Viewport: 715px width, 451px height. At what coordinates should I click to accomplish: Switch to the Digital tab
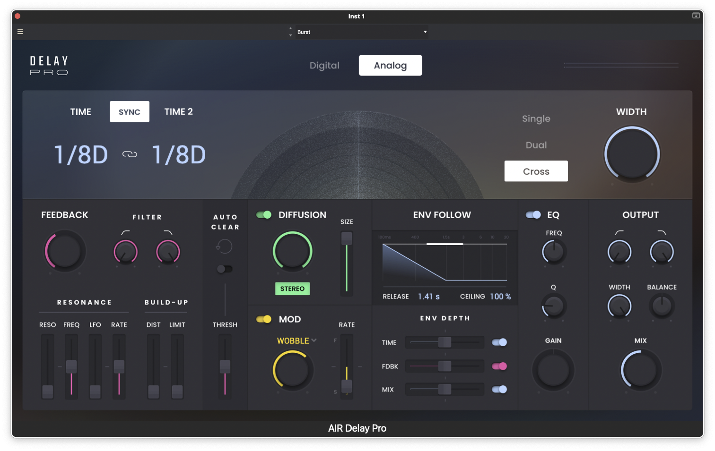point(324,65)
